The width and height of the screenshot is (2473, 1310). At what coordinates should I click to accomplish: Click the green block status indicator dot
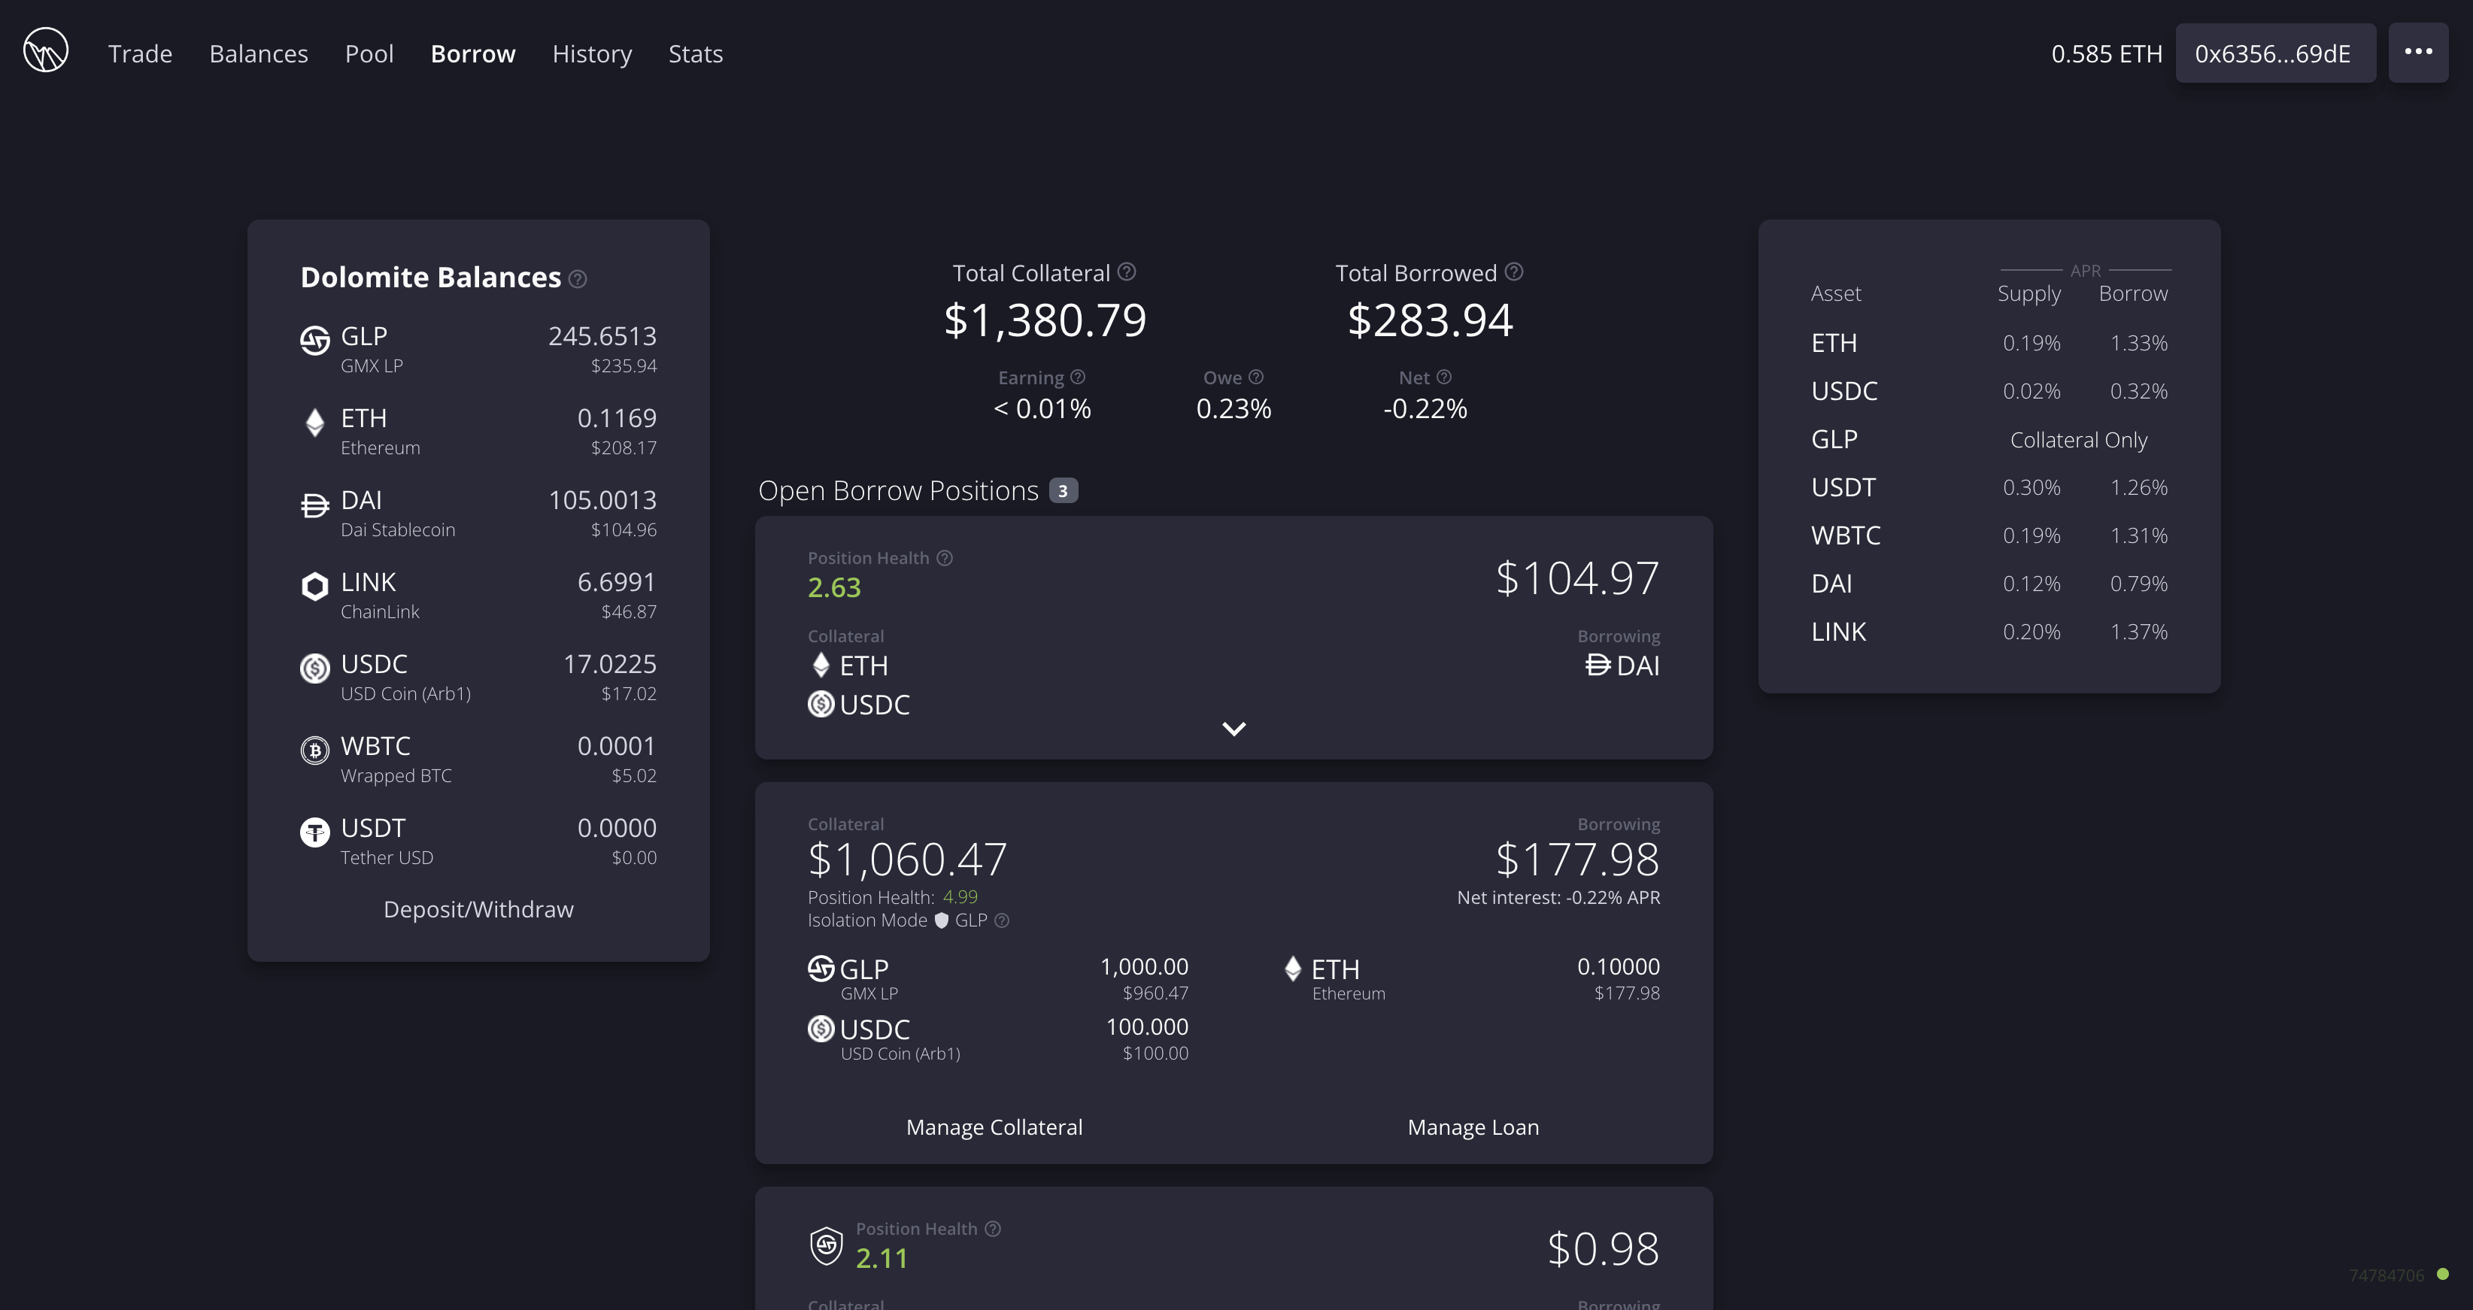2443,1274
